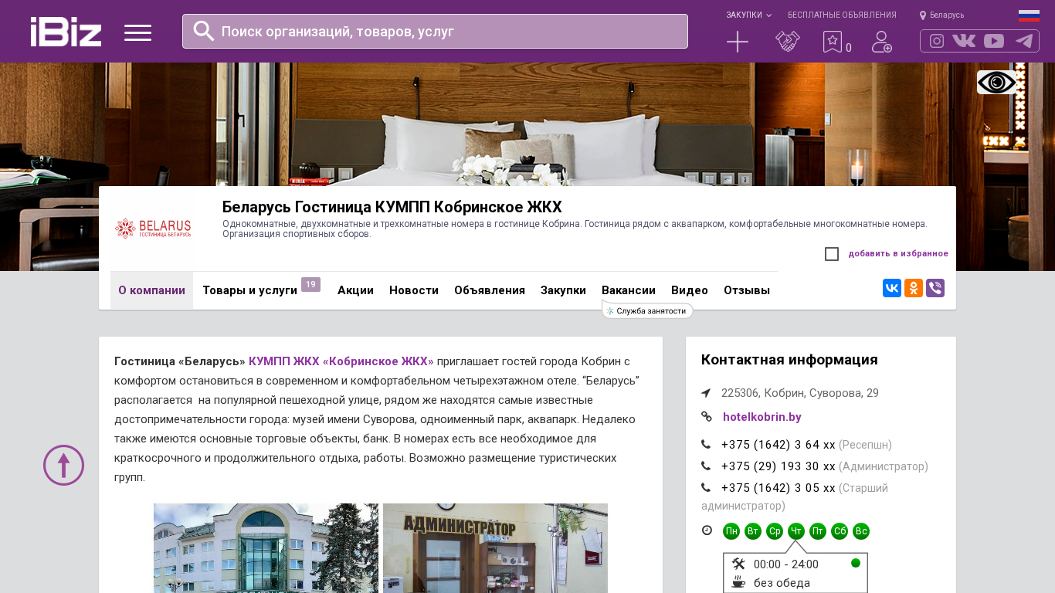Open the Видео tab
This screenshot has width=1055, height=593.
[x=690, y=290]
